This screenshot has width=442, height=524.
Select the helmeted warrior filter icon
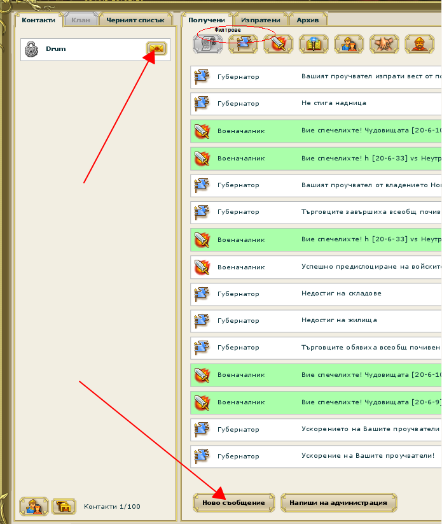point(419,44)
